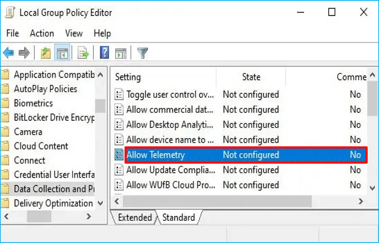The height and width of the screenshot is (243, 379).
Task: Open the Action menu
Action: click(x=42, y=33)
